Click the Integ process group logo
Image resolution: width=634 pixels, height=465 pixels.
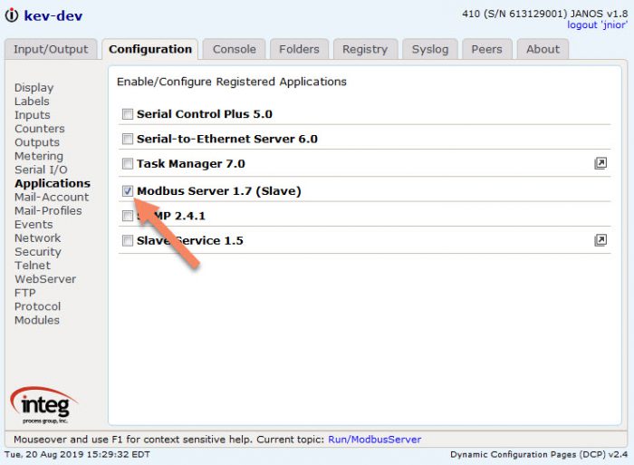[43, 405]
